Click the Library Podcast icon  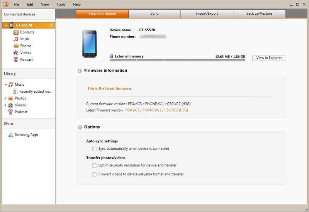[10, 112]
